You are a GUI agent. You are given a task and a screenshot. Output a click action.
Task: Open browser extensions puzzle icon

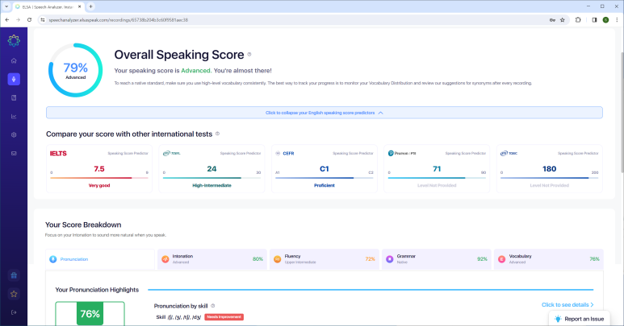pos(578,20)
